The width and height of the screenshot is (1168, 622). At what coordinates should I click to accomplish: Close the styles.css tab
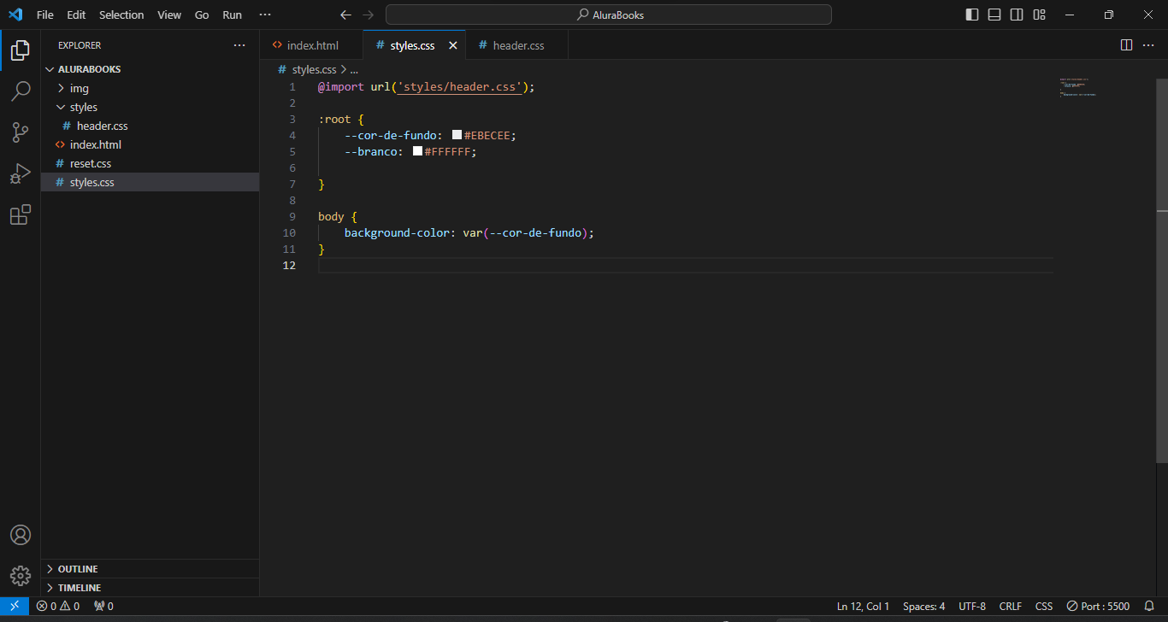[x=453, y=45]
